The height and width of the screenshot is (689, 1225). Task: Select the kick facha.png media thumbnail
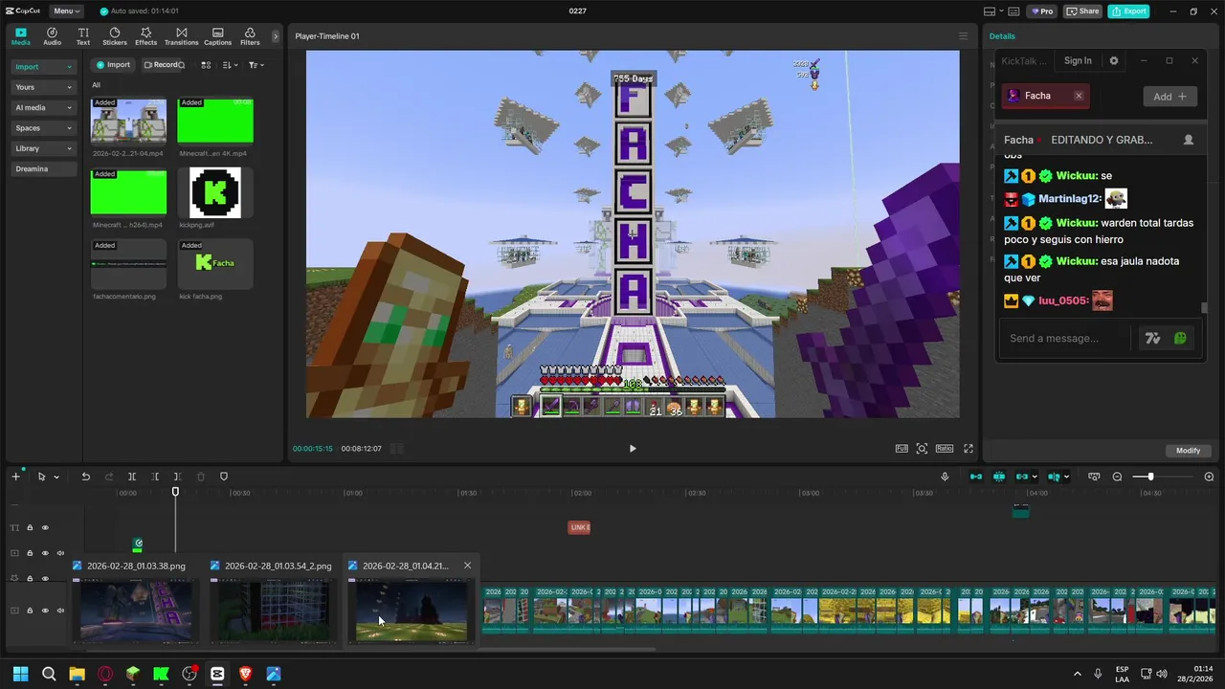click(x=215, y=263)
